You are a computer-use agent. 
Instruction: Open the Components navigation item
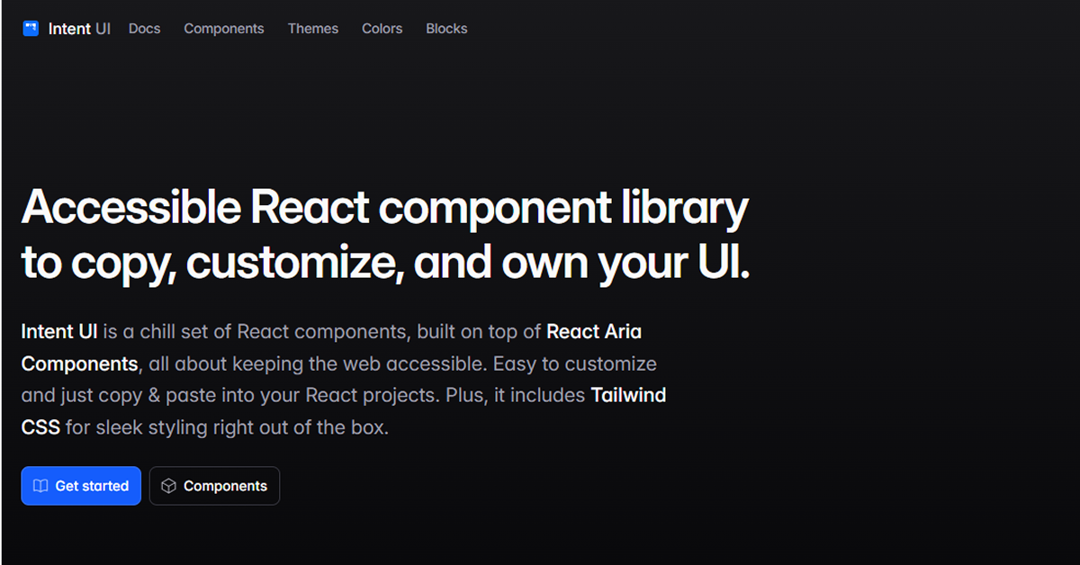coord(223,29)
